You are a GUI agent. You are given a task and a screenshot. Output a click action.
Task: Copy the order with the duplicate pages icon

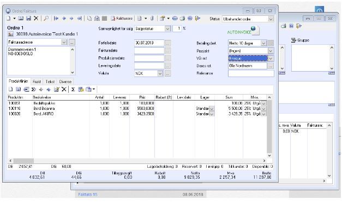(x=89, y=19)
